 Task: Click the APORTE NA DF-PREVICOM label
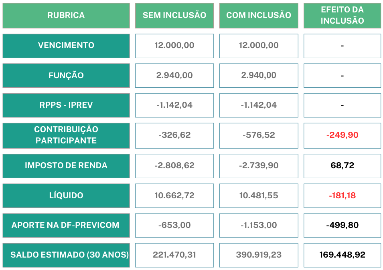tap(66, 225)
